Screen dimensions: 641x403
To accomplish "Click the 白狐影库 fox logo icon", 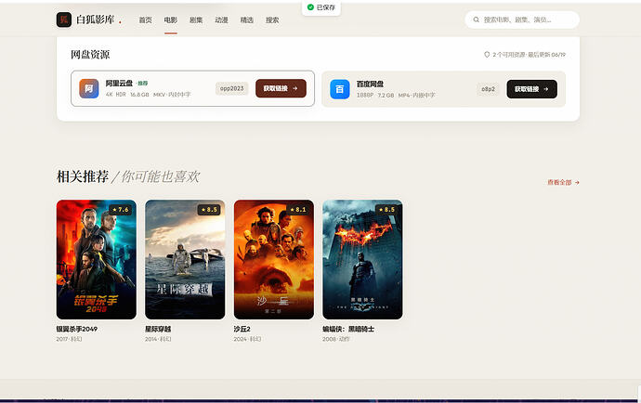I will [x=64, y=19].
